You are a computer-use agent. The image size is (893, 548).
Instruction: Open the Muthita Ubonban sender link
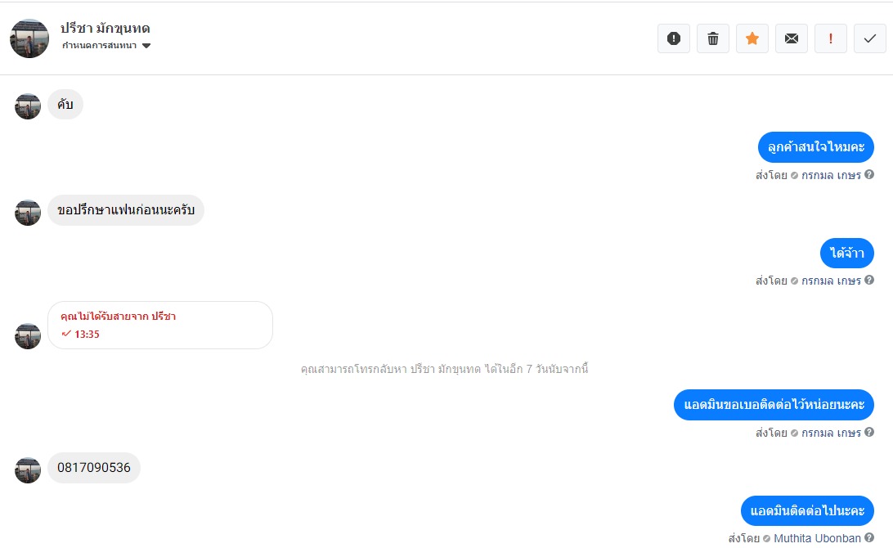(817, 538)
